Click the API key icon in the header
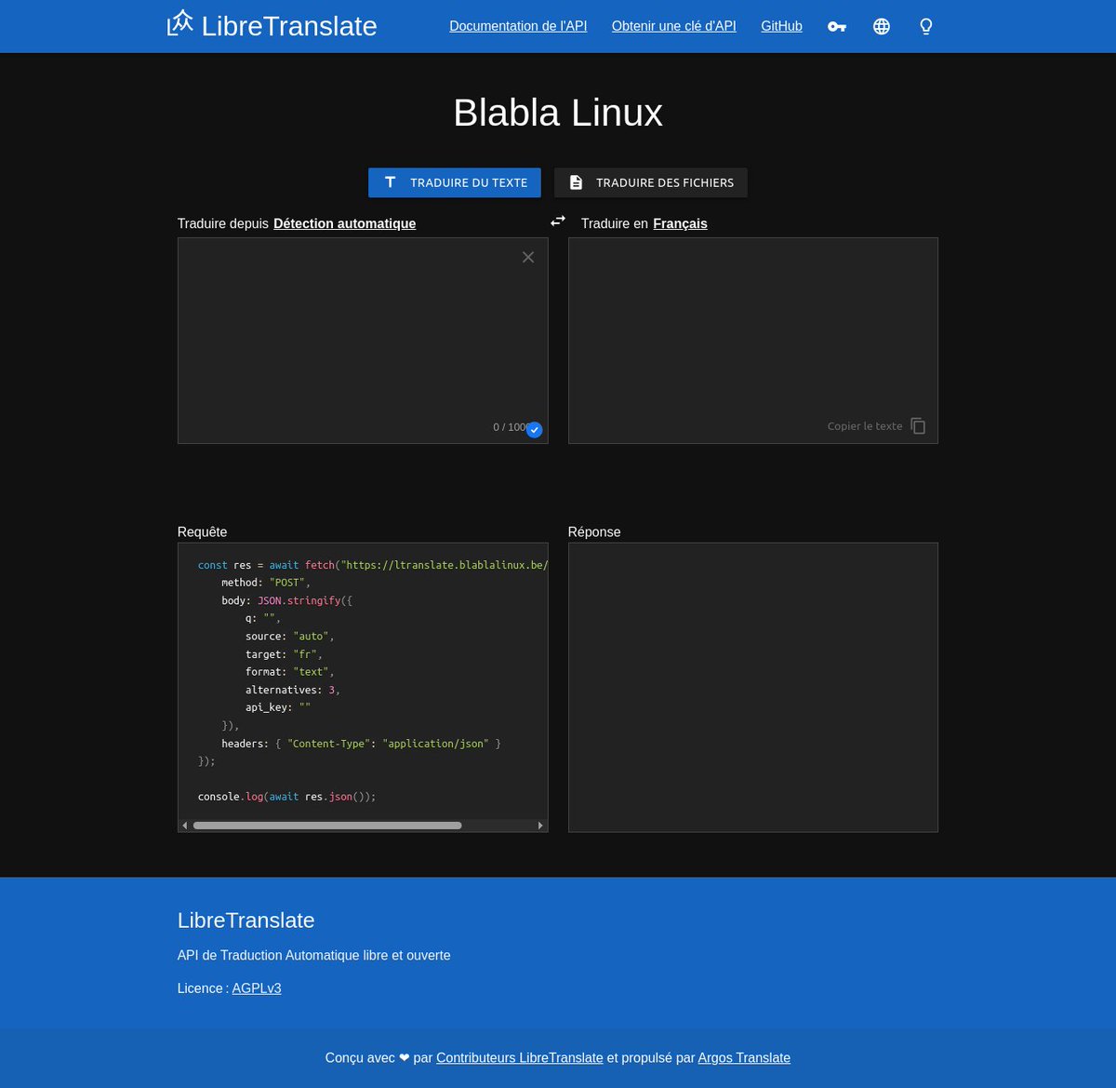The height and width of the screenshot is (1088, 1116). [835, 26]
